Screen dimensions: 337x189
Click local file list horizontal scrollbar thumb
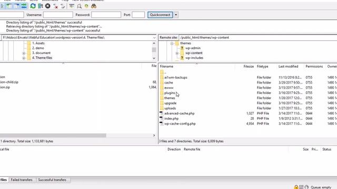click(x=53, y=135)
